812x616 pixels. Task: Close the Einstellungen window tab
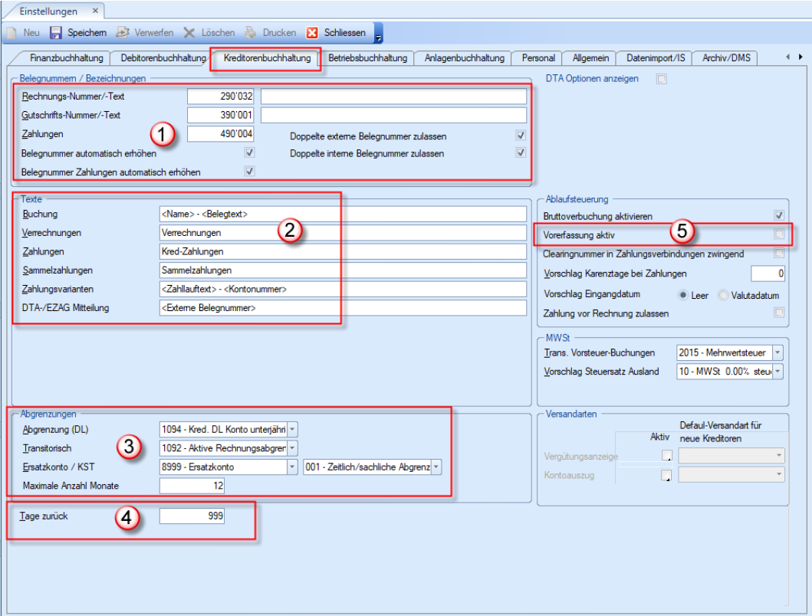(x=94, y=11)
